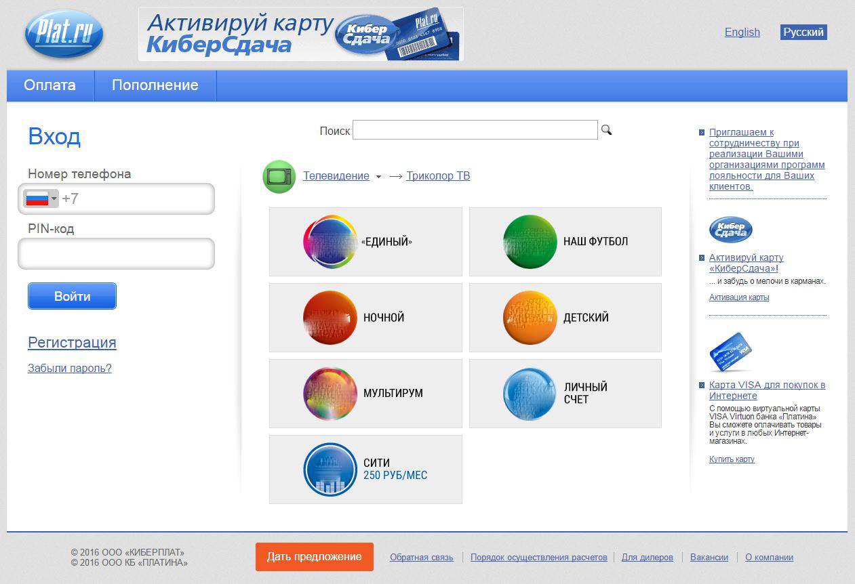
Task: Open the Телевидение breadcrumb link
Action: point(336,176)
